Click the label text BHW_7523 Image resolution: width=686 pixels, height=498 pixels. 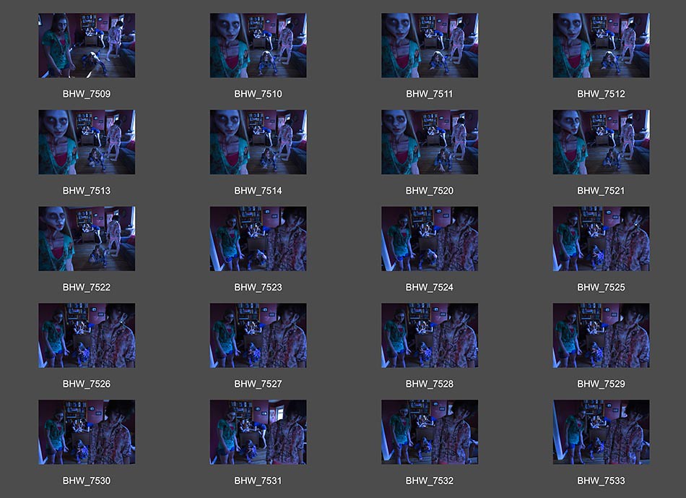[258, 288]
